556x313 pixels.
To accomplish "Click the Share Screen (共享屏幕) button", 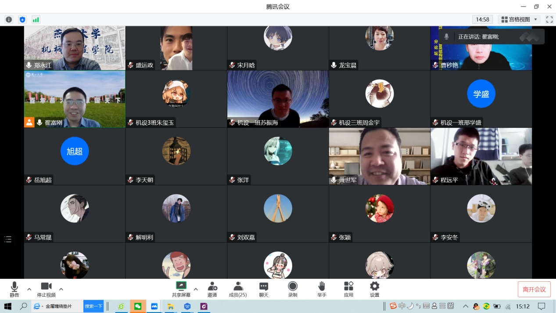I will pyautogui.click(x=181, y=289).
